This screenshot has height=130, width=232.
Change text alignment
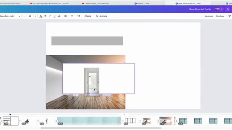(65, 16)
